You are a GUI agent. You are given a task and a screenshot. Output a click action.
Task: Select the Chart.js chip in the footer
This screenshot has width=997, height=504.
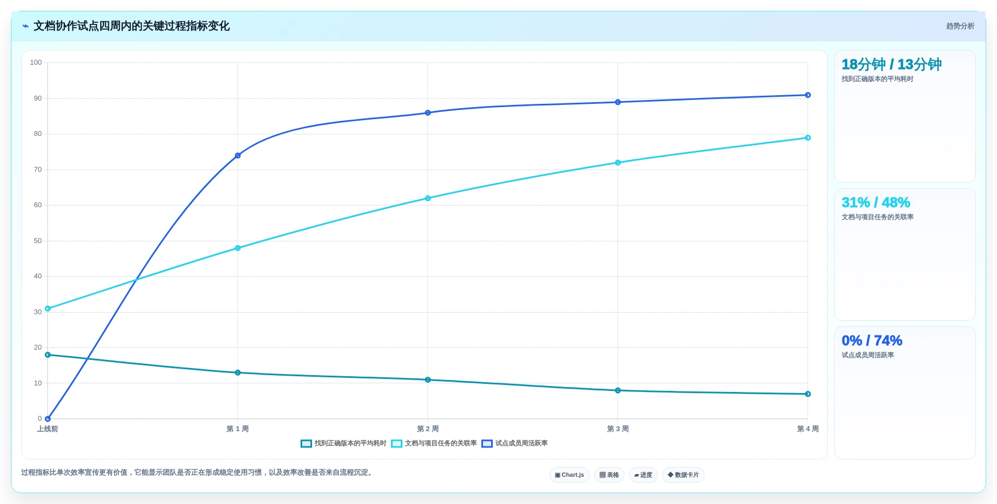[x=570, y=475]
